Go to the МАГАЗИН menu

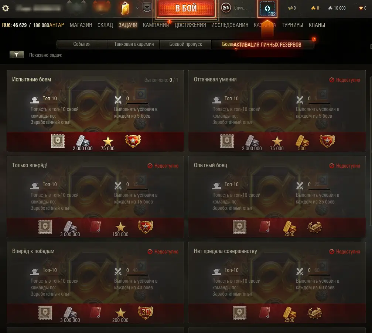coord(81,25)
